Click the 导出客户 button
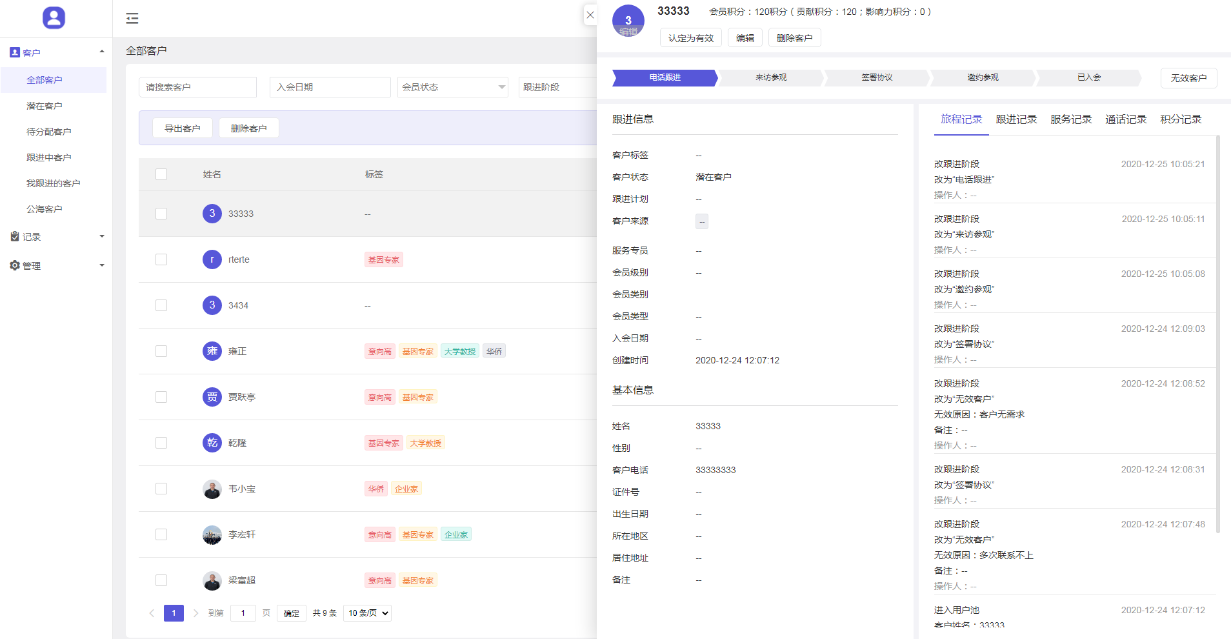 [183, 128]
